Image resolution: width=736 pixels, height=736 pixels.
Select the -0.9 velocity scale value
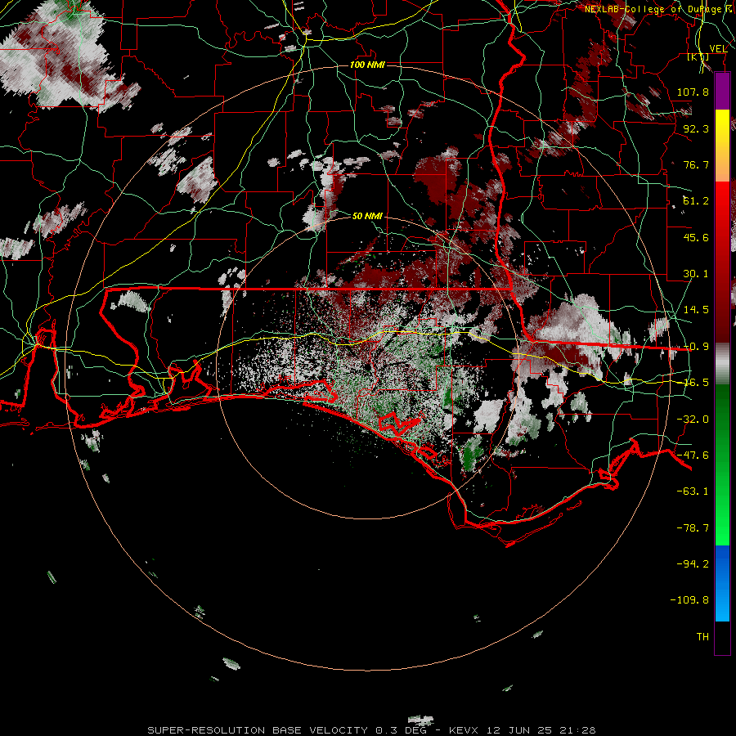(x=696, y=347)
